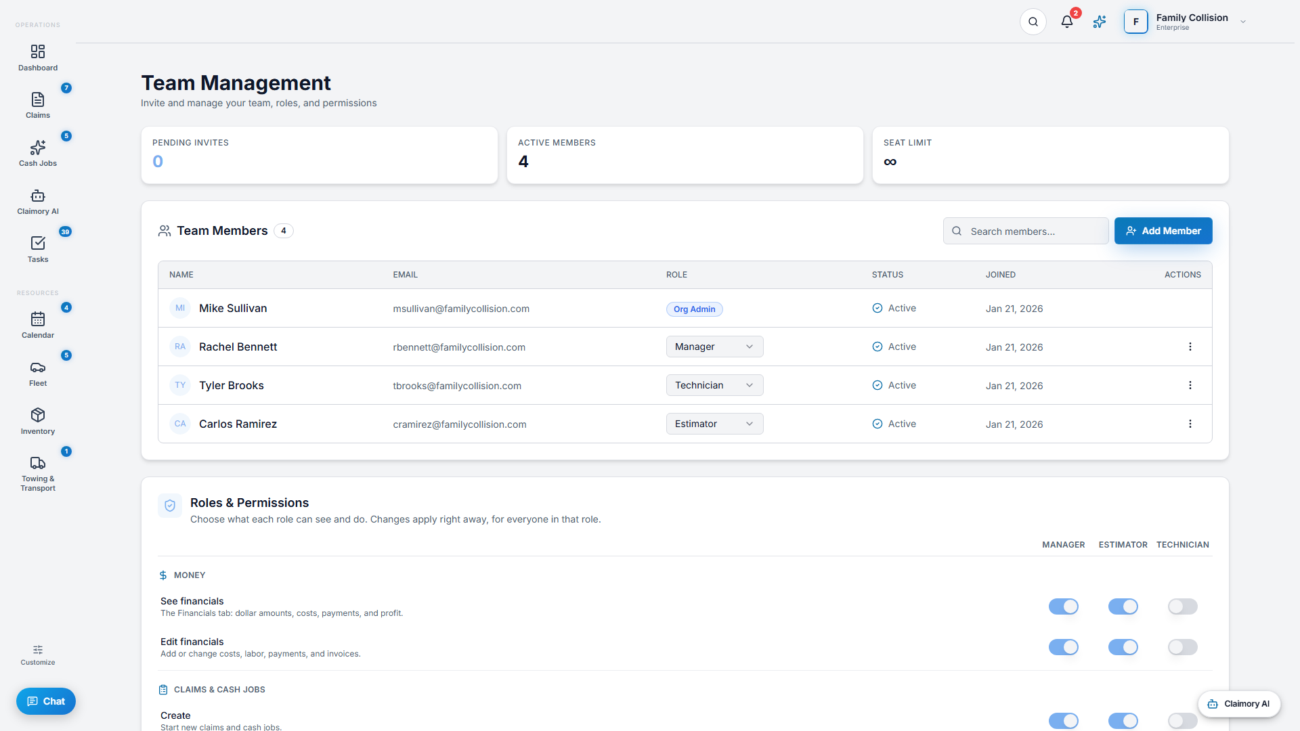Click the Seat Limit card

1051,155
